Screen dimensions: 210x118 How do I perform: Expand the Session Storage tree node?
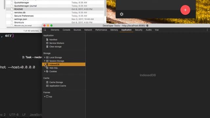(x=45, y=61)
